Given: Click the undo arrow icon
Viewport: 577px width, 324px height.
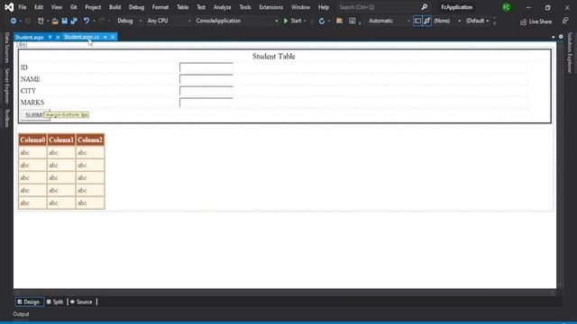Looking at the screenshot, I should (x=87, y=21).
